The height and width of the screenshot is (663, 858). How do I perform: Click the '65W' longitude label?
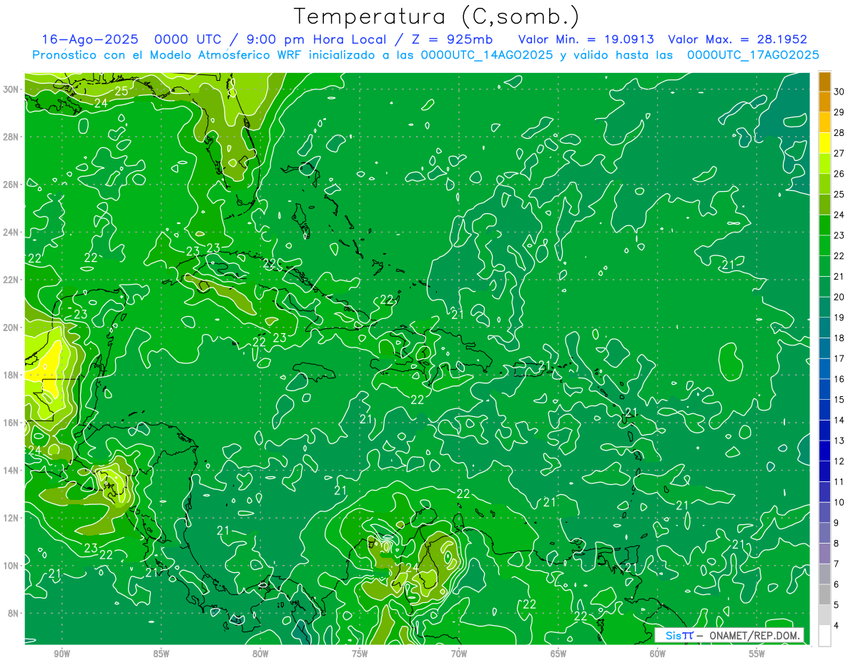[x=558, y=653]
